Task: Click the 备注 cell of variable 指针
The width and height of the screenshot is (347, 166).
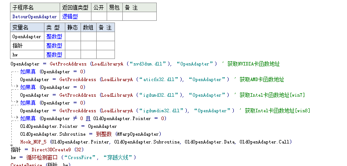Action: [x=105, y=46]
